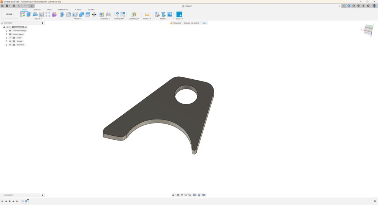Viewport: 378px width, 205px height.
Task: Expand the Origin node
Action: [7, 38]
